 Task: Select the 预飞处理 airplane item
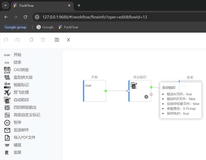21,92
